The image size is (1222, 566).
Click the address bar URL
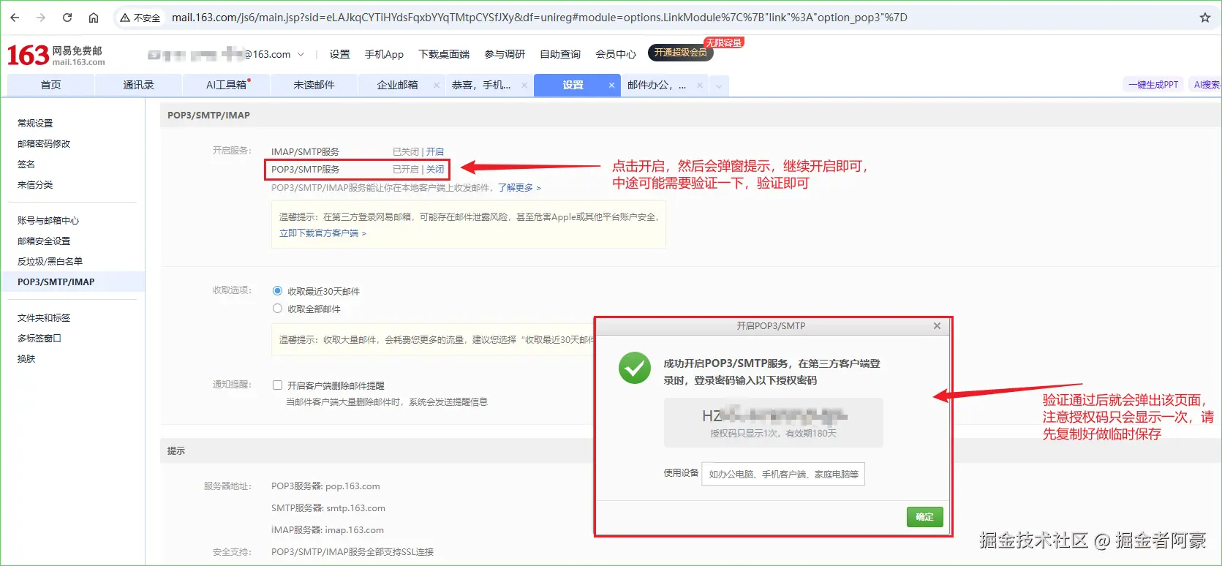pos(539,18)
